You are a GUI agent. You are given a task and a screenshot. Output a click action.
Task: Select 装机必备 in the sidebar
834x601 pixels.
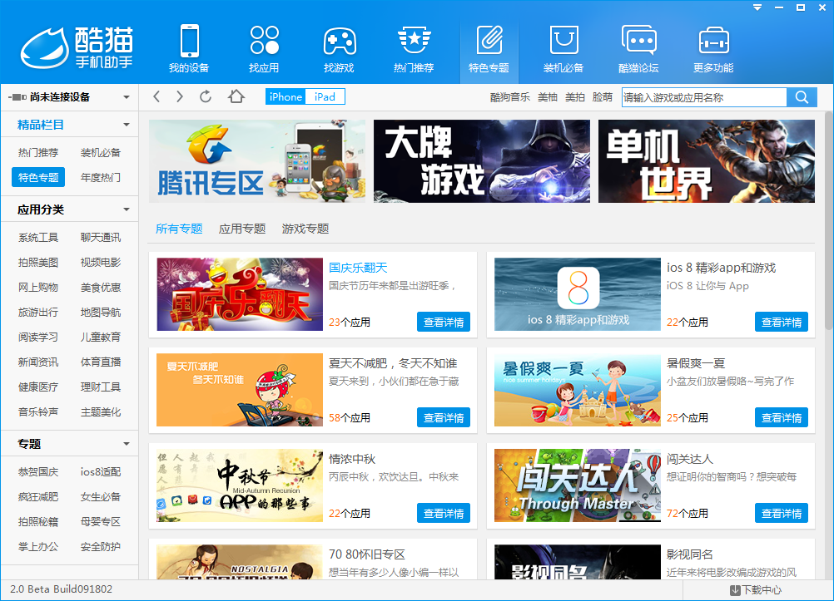click(101, 152)
